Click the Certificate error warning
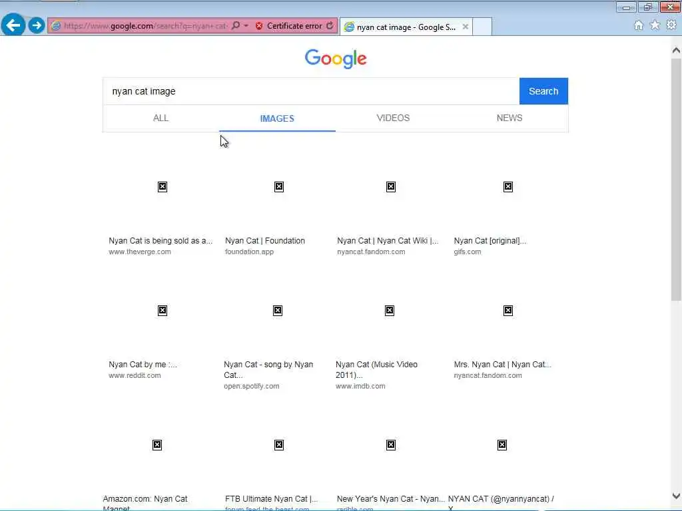This screenshot has width=682, height=511. [289, 26]
